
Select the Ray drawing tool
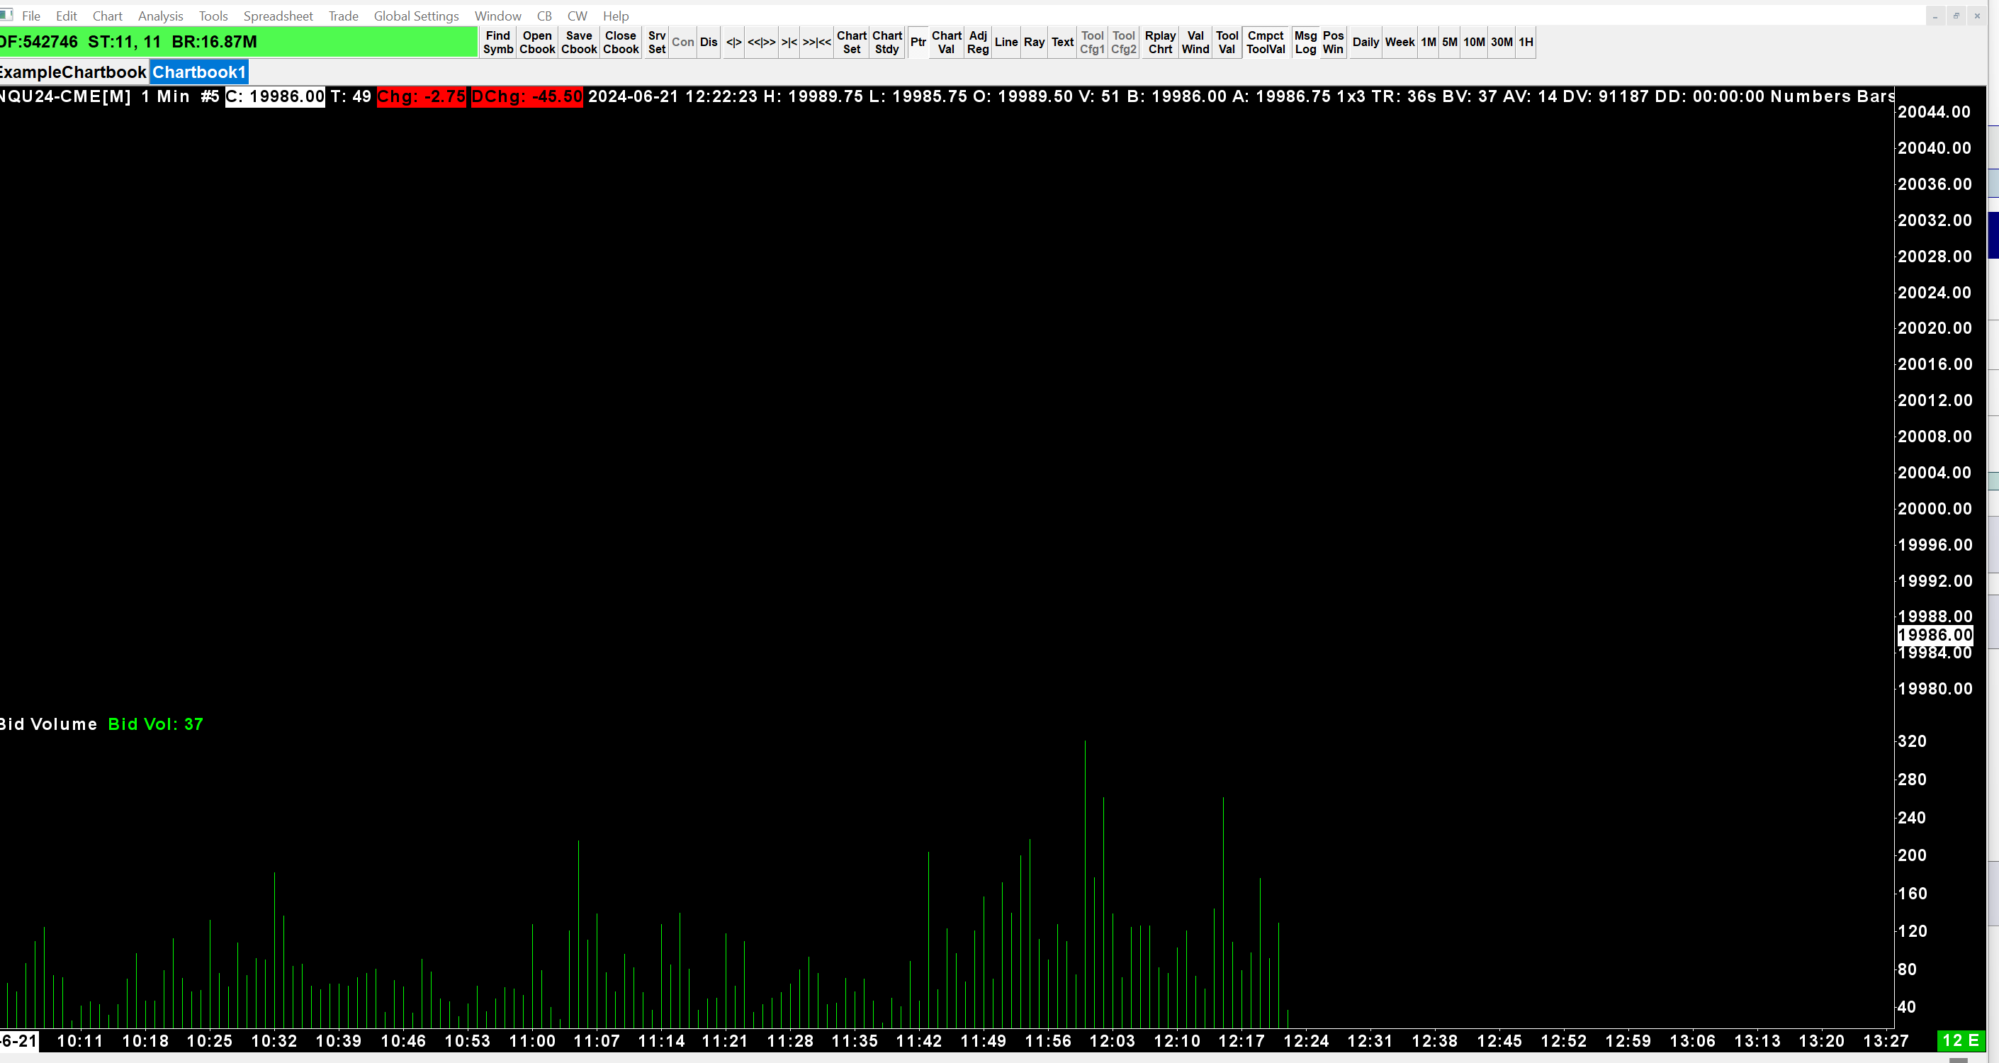click(x=1034, y=42)
